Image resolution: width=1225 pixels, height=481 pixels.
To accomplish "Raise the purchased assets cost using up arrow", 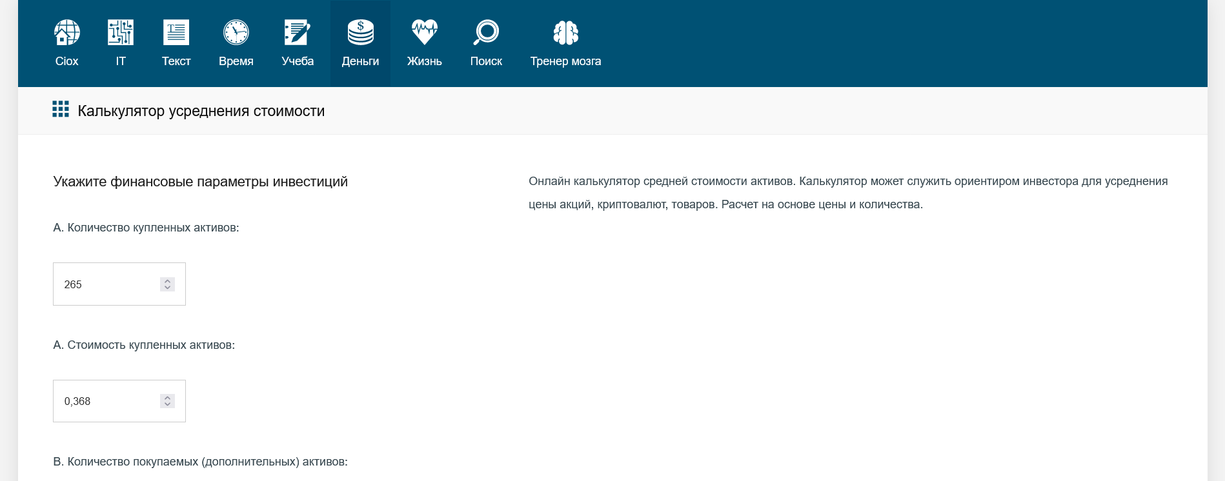I will 167,397.
